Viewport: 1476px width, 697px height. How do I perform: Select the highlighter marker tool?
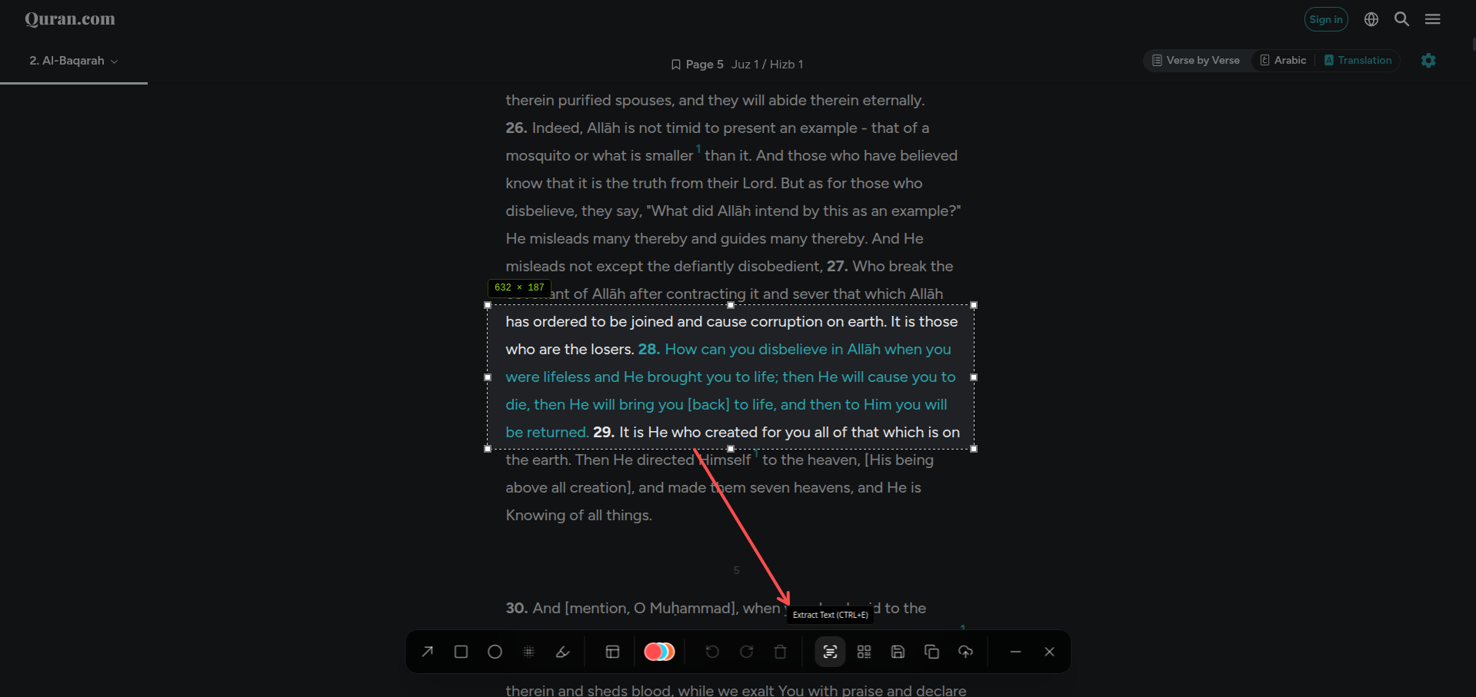tap(562, 652)
